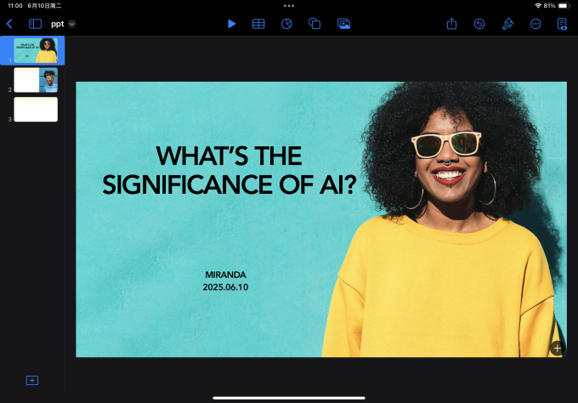
Task: Undo the last action
Action: click(x=479, y=24)
